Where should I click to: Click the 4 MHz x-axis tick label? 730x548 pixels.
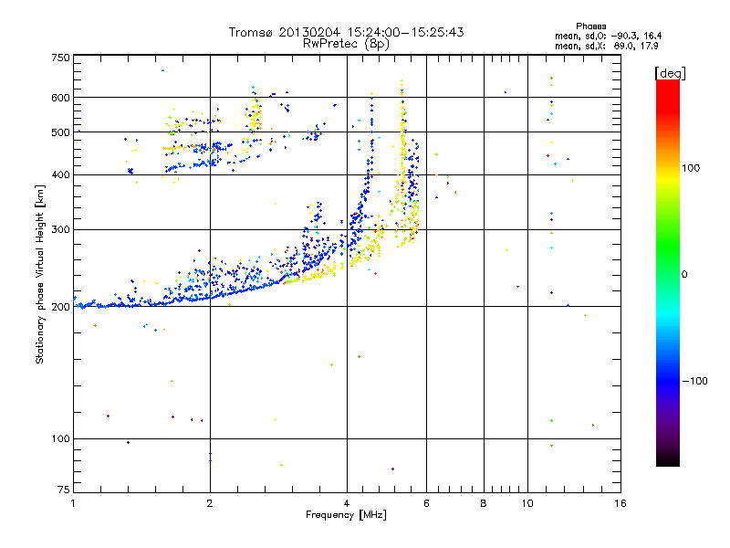pos(347,503)
